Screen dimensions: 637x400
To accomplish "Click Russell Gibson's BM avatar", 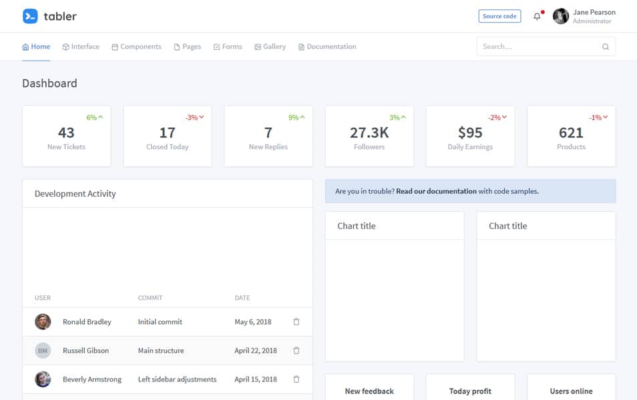I will click(x=43, y=351).
